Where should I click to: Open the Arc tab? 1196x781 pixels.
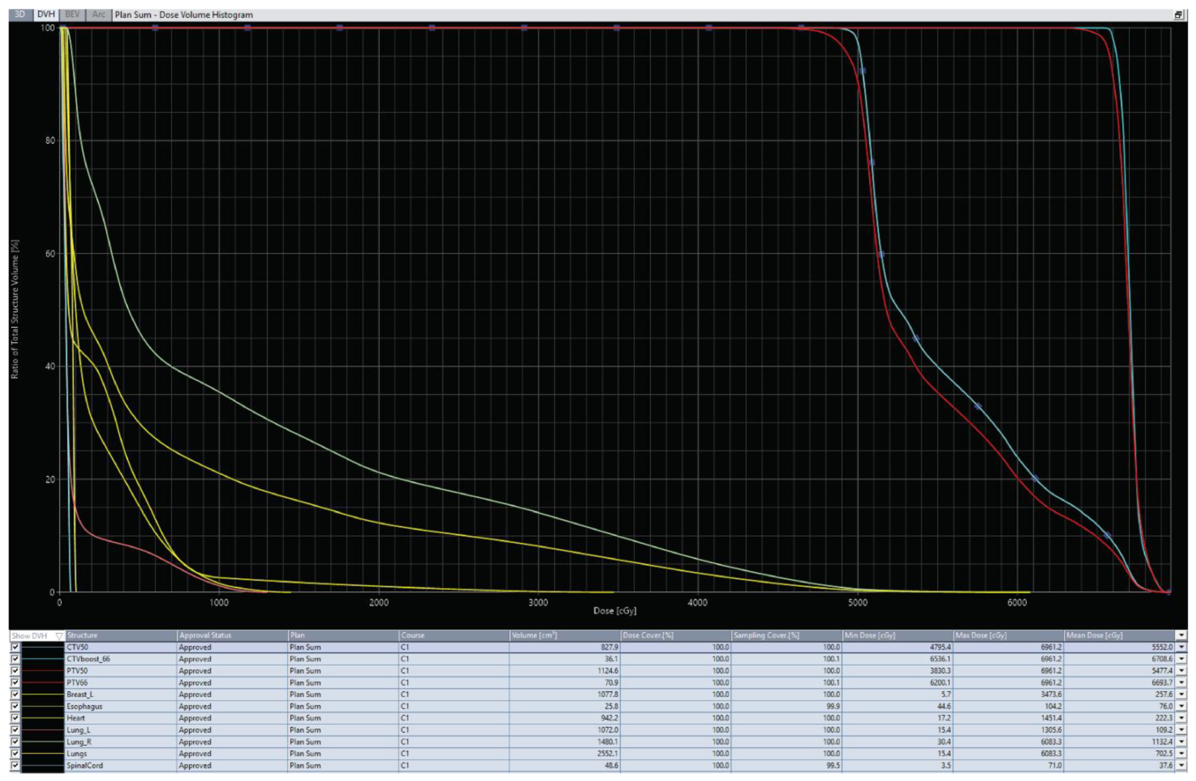(99, 15)
